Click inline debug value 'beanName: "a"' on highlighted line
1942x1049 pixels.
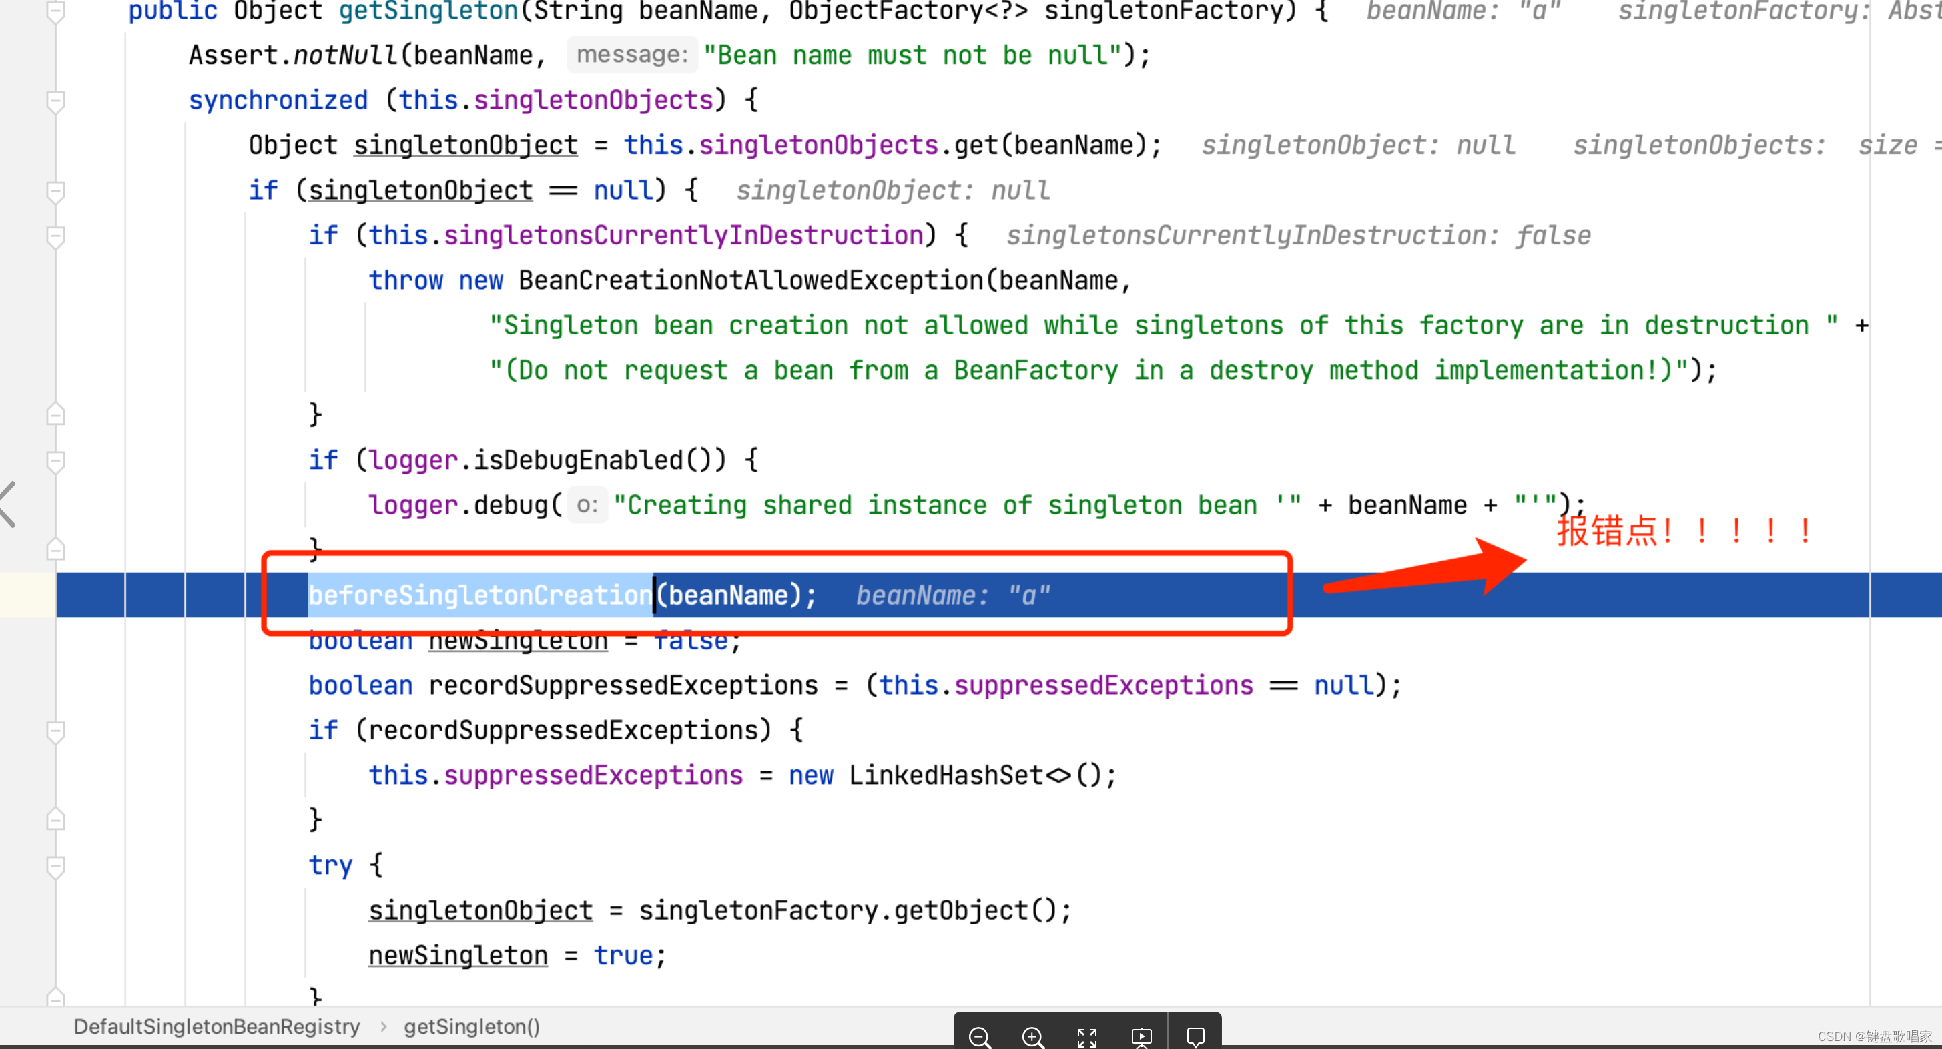(953, 595)
